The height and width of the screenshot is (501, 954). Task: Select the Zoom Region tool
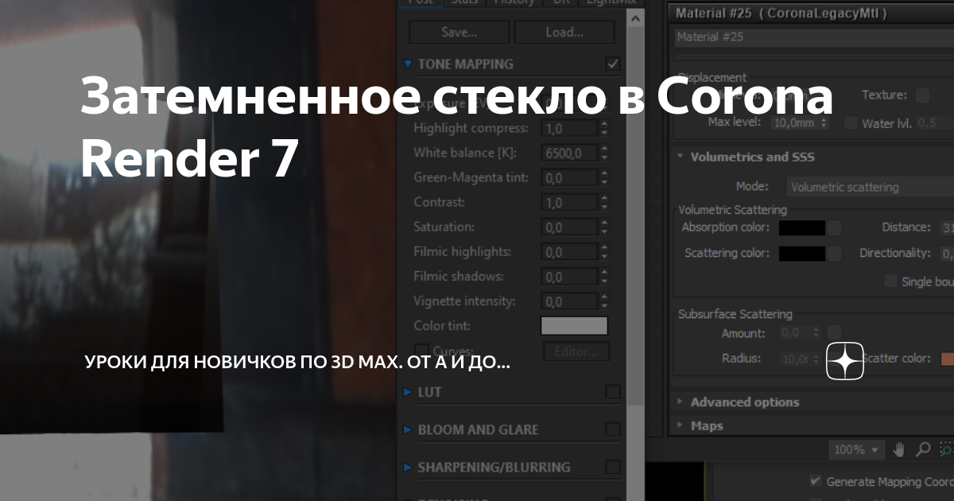click(x=946, y=448)
